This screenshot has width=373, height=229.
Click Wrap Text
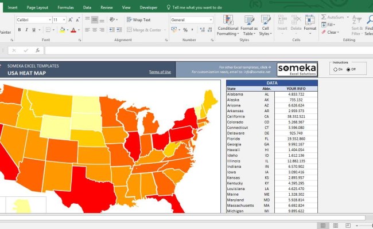point(139,20)
